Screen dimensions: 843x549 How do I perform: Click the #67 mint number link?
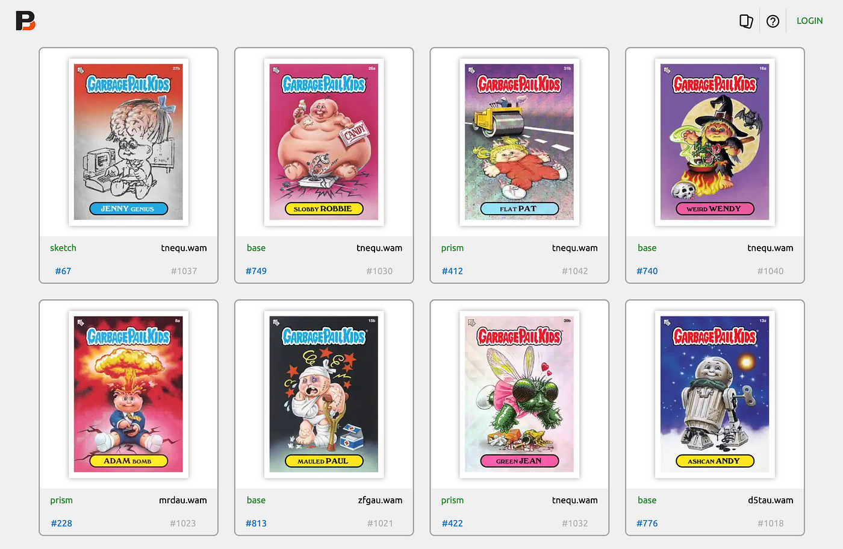(x=63, y=271)
